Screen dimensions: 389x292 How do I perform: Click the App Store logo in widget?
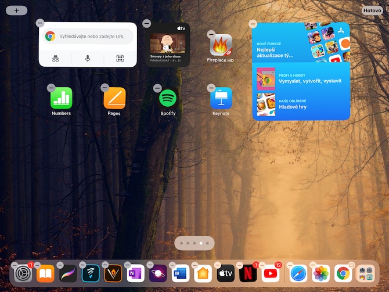341,31
